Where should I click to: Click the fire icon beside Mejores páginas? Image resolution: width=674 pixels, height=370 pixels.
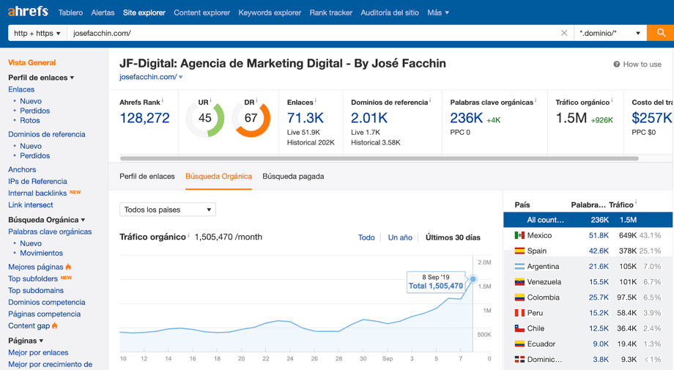point(68,267)
